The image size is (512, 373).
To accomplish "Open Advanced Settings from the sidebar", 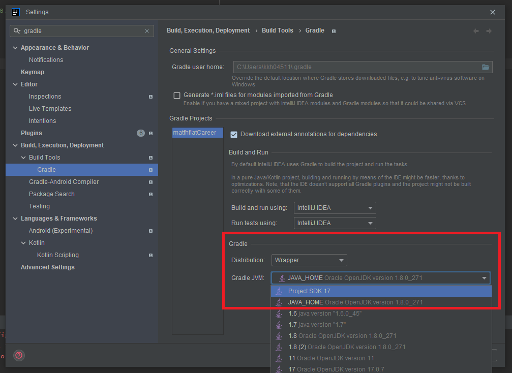I will pos(47,267).
